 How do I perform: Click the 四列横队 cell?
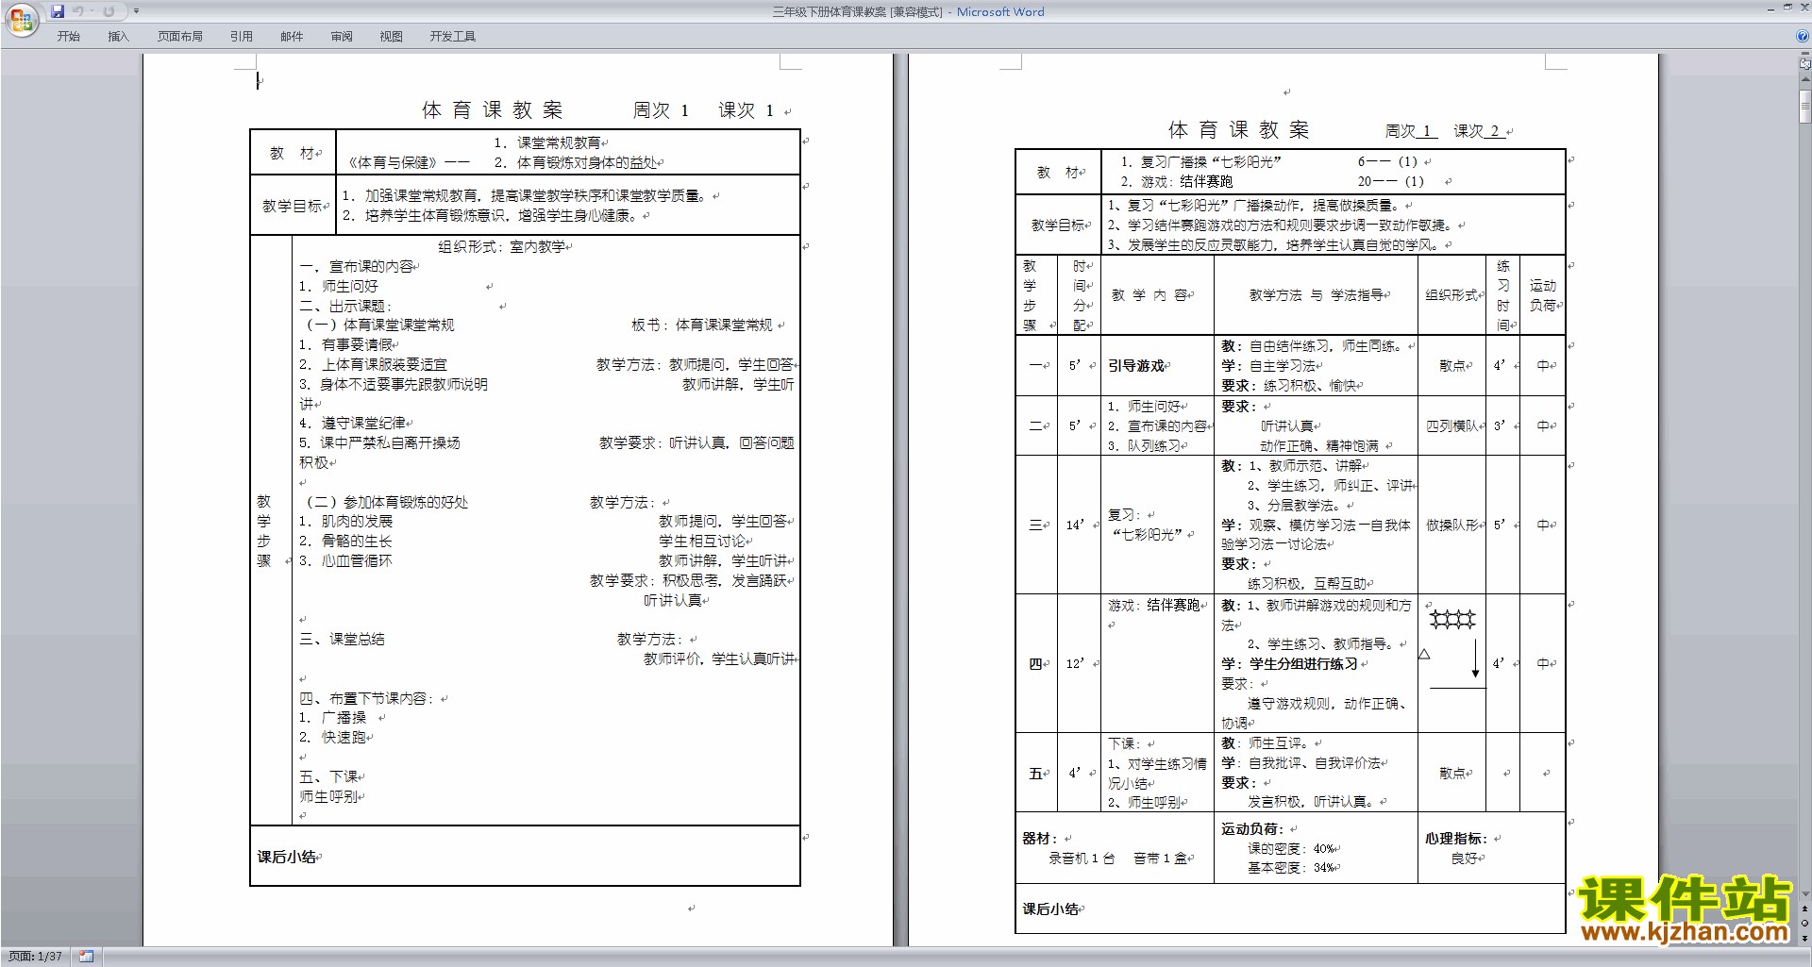pos(1451,426)
